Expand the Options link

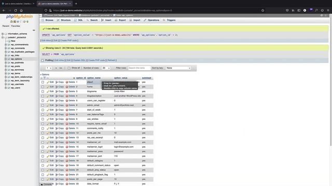[45, 74]
